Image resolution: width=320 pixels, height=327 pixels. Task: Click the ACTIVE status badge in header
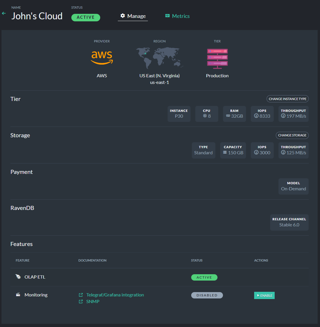pos(86,17)
